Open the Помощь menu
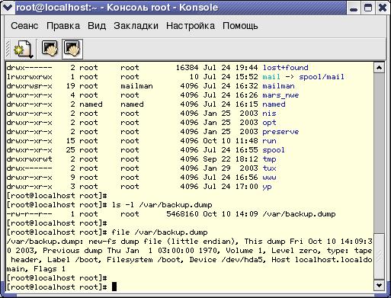The width and height of the screenshot is (391, 298). point(240,26)
